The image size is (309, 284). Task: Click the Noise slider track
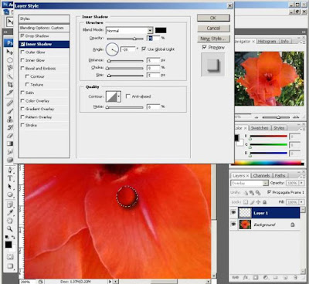coord(125,107)
